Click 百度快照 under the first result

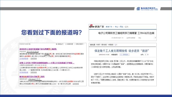click(34, 59)
